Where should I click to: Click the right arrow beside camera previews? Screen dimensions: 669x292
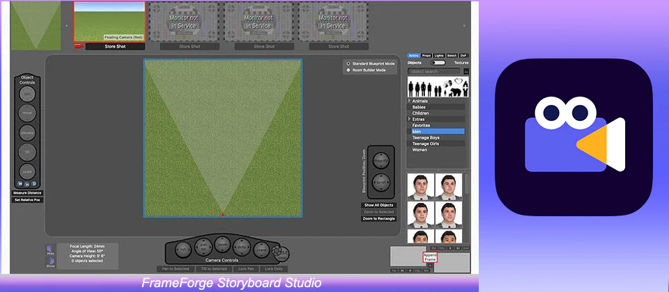(x=464, y=26)
